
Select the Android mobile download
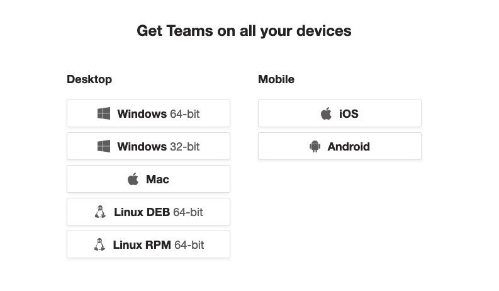(x=340, y=146)
